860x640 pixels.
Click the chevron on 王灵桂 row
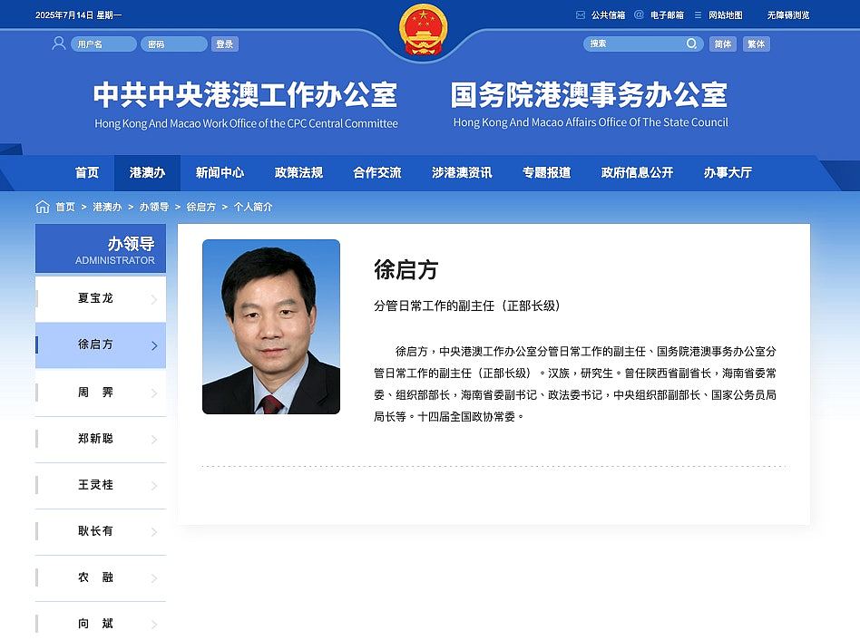(x=154, y=486)
